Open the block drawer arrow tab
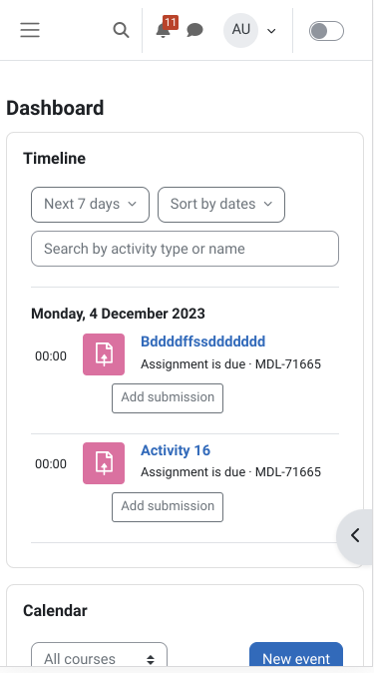374x673 pixels. (355, 535)
